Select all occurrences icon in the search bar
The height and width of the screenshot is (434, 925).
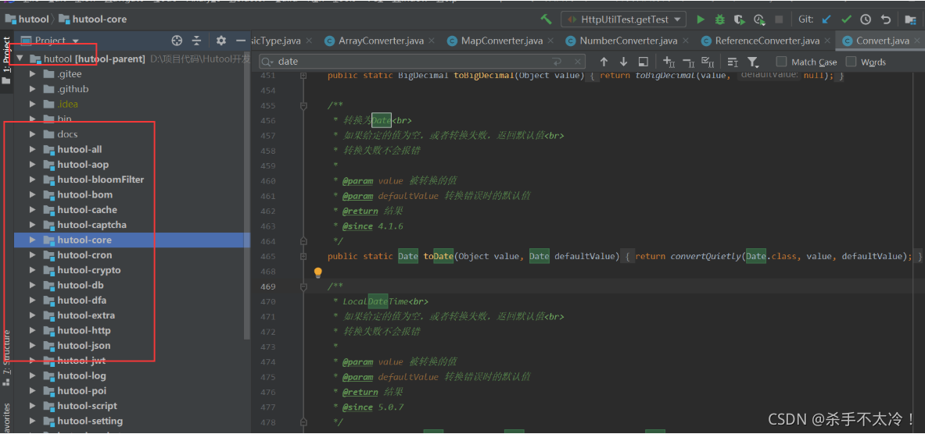708,62
